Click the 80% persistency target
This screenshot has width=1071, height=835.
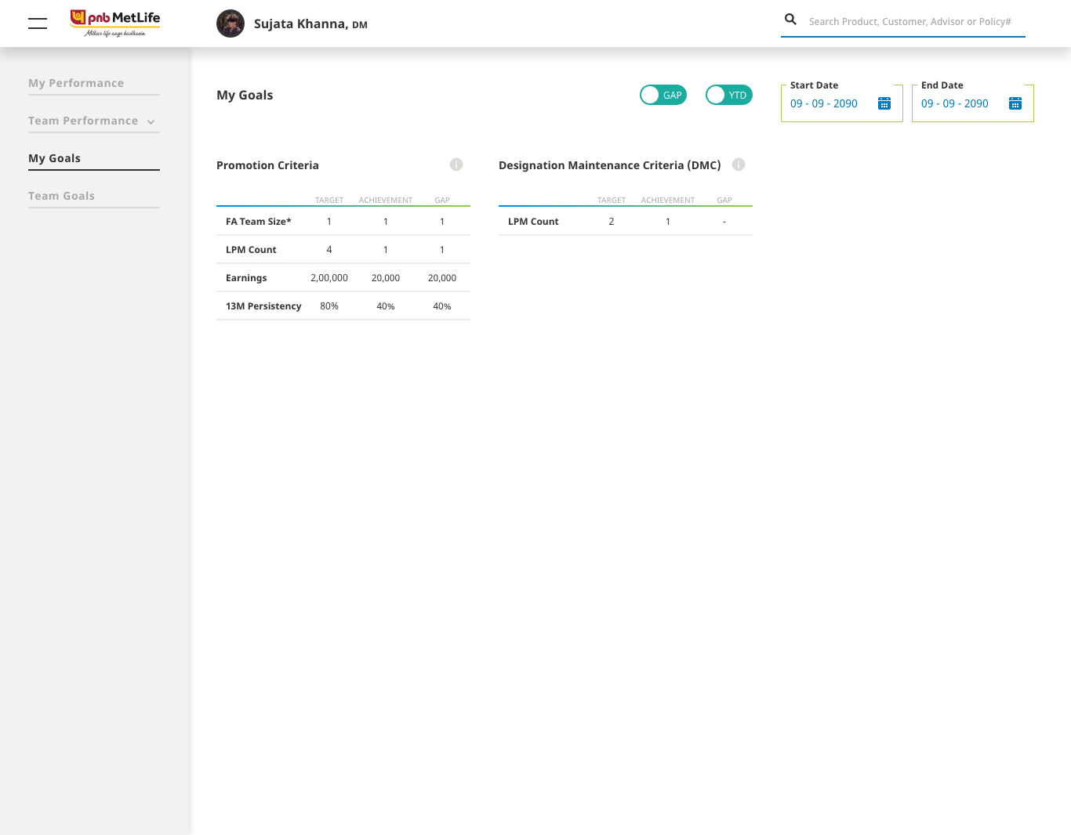[329, 306]
